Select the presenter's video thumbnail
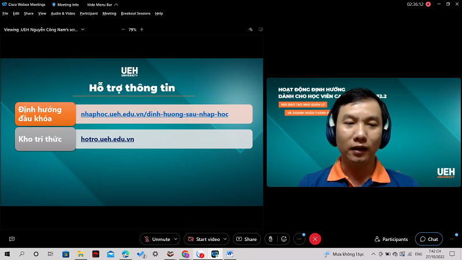462x260 pixels. coord(363,132)
